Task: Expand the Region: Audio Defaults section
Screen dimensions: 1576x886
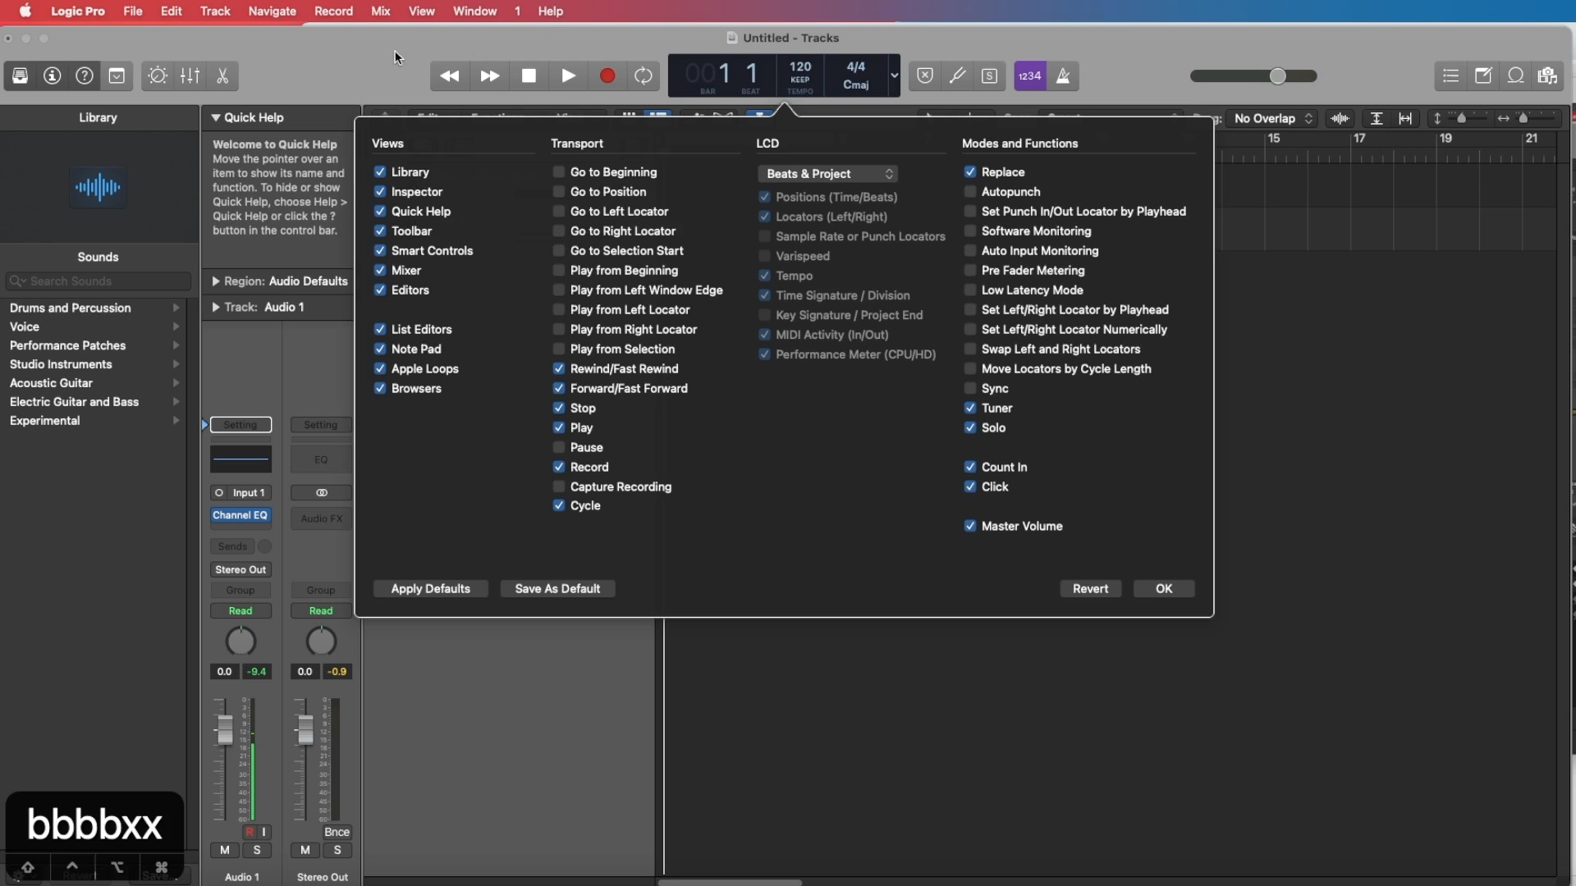Action: (216, 281)
